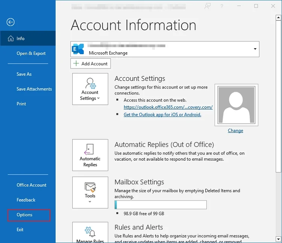Select Save Attachments option
Screen dimensions: 282x243
pyautogui.click(x=34, y=89)
